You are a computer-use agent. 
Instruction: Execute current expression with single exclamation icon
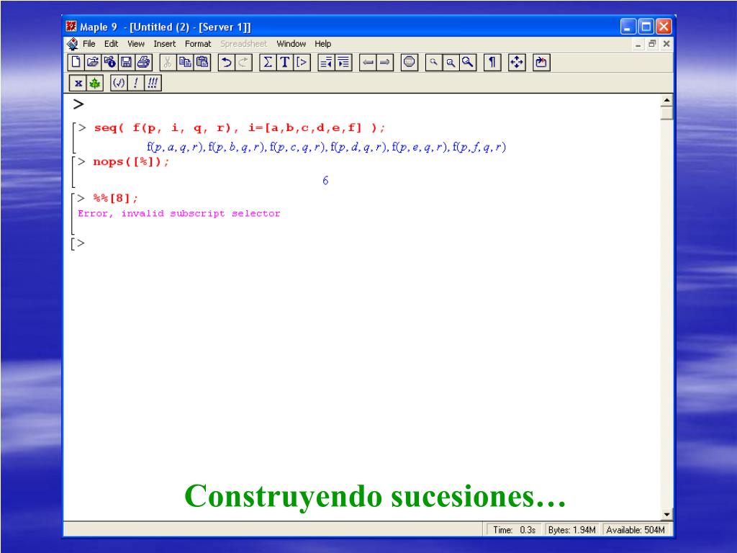(136, 84)
